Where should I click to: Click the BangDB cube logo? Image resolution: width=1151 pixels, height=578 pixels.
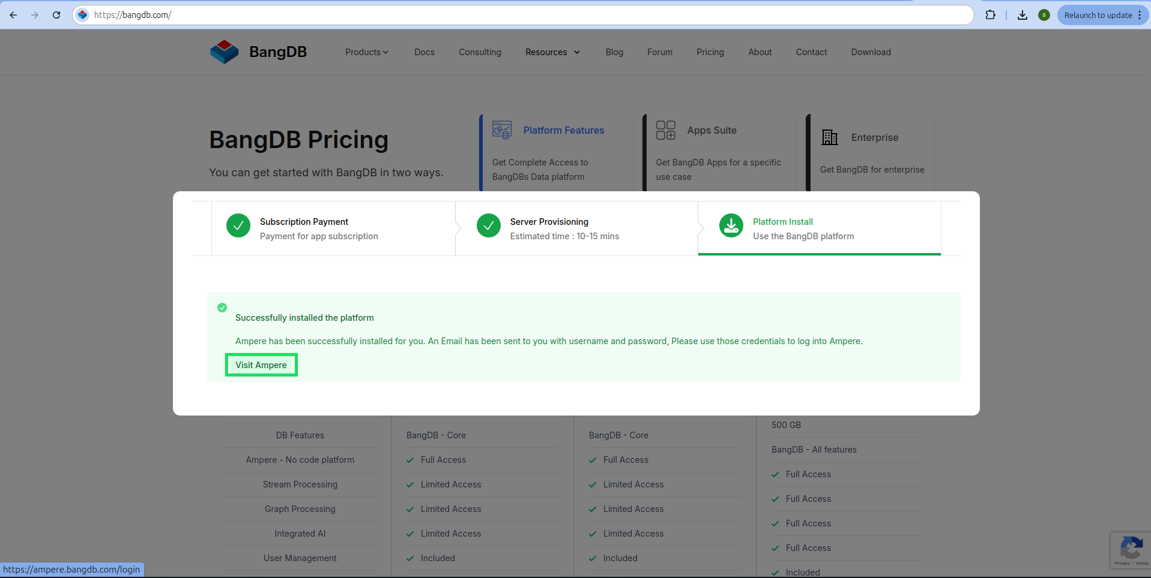225,52
